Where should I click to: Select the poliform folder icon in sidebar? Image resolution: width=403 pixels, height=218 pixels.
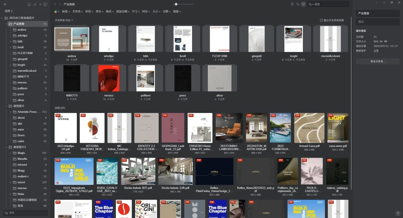pyautogui.click(x=15, y=88)
